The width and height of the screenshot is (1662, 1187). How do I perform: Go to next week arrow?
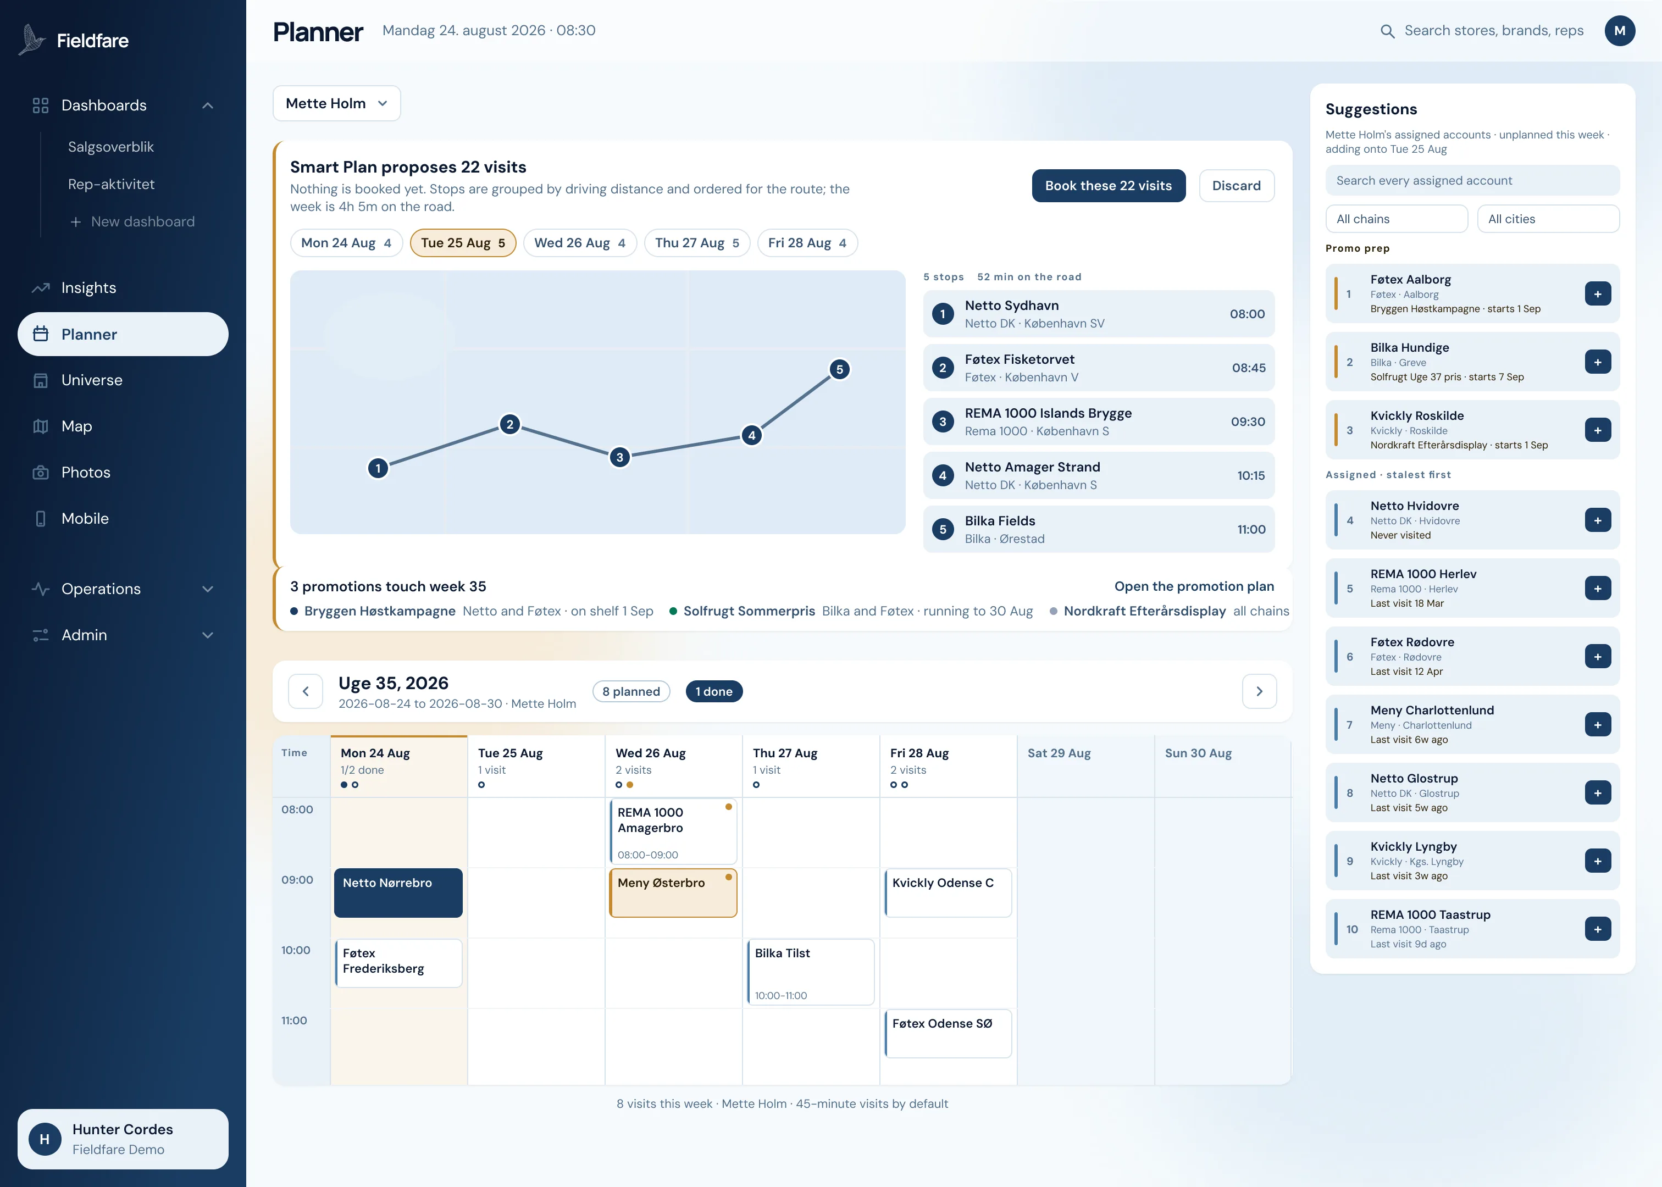tap(1259, 691)
